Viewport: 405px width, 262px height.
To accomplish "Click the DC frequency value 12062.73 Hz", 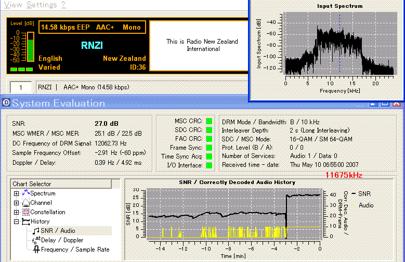I will pos(111,143).
